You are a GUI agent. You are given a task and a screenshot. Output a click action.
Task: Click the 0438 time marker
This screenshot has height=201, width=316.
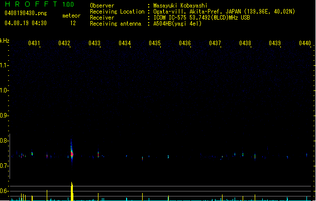click(245, 43)
